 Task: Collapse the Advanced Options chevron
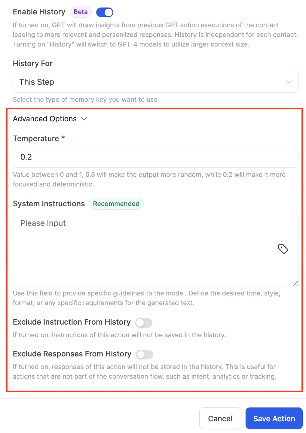84,119
